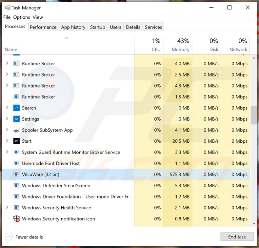Sort by the CPU column header
This screenshot has height=248, width=259.
(149, 45)
